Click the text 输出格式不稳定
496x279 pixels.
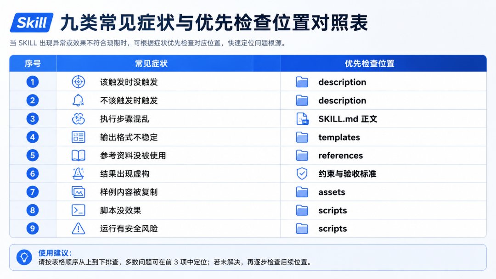pyautogui.click(x=129, y=137)
